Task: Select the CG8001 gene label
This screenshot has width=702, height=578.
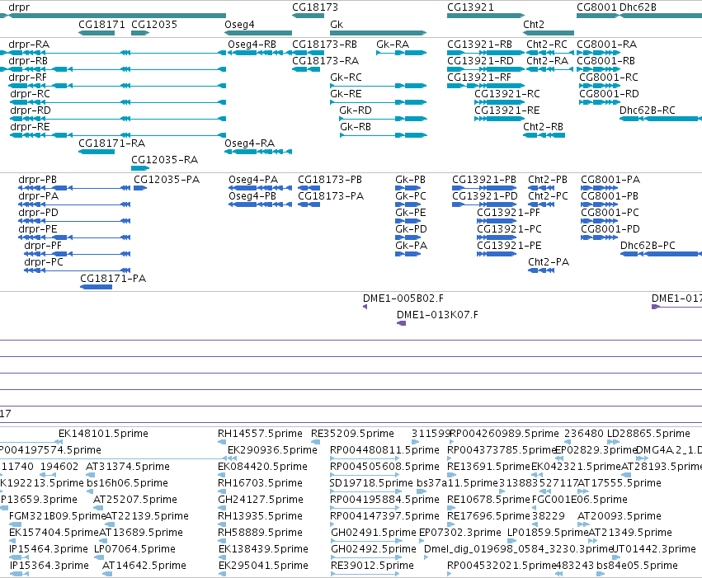Action: click(x=596, y=7)
